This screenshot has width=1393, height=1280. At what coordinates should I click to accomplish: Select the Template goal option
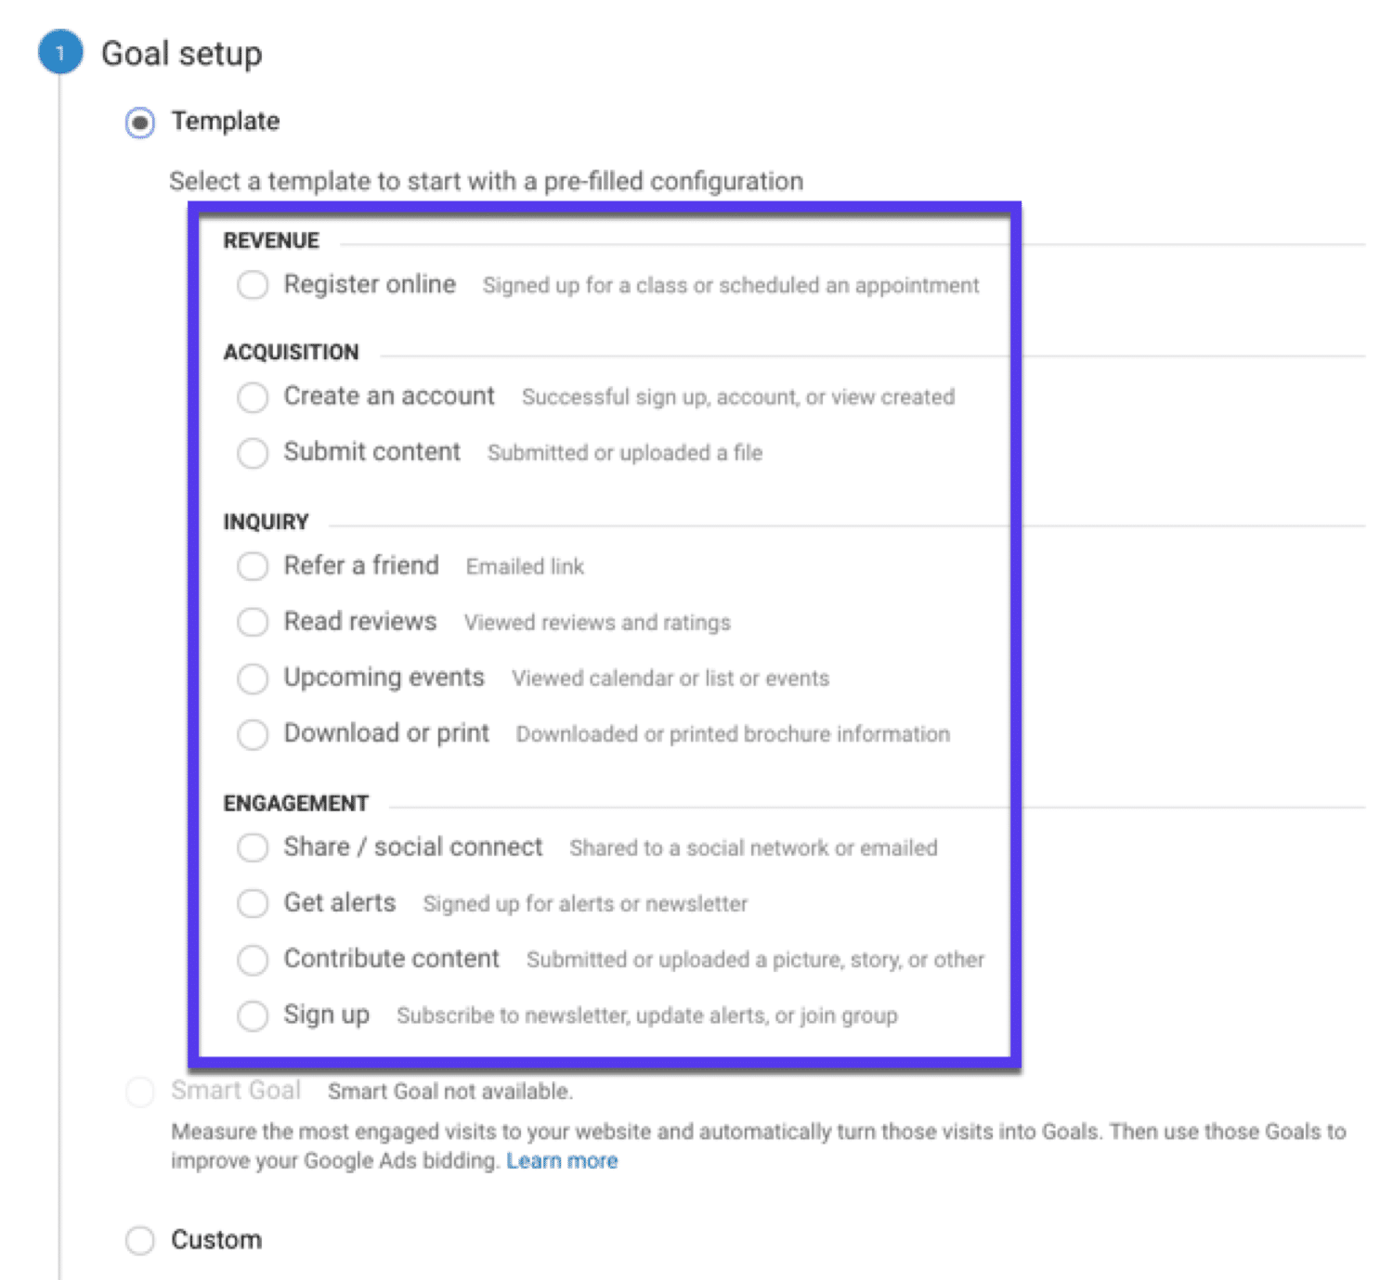pos(139,122)
